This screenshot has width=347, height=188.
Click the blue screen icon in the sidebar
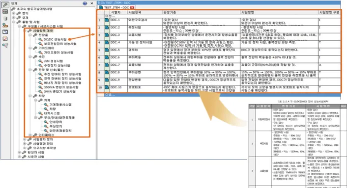click(5, 32)
